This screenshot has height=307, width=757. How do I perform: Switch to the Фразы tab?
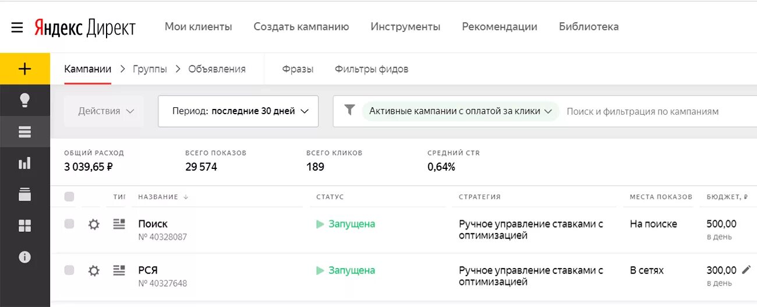point(298,69)
